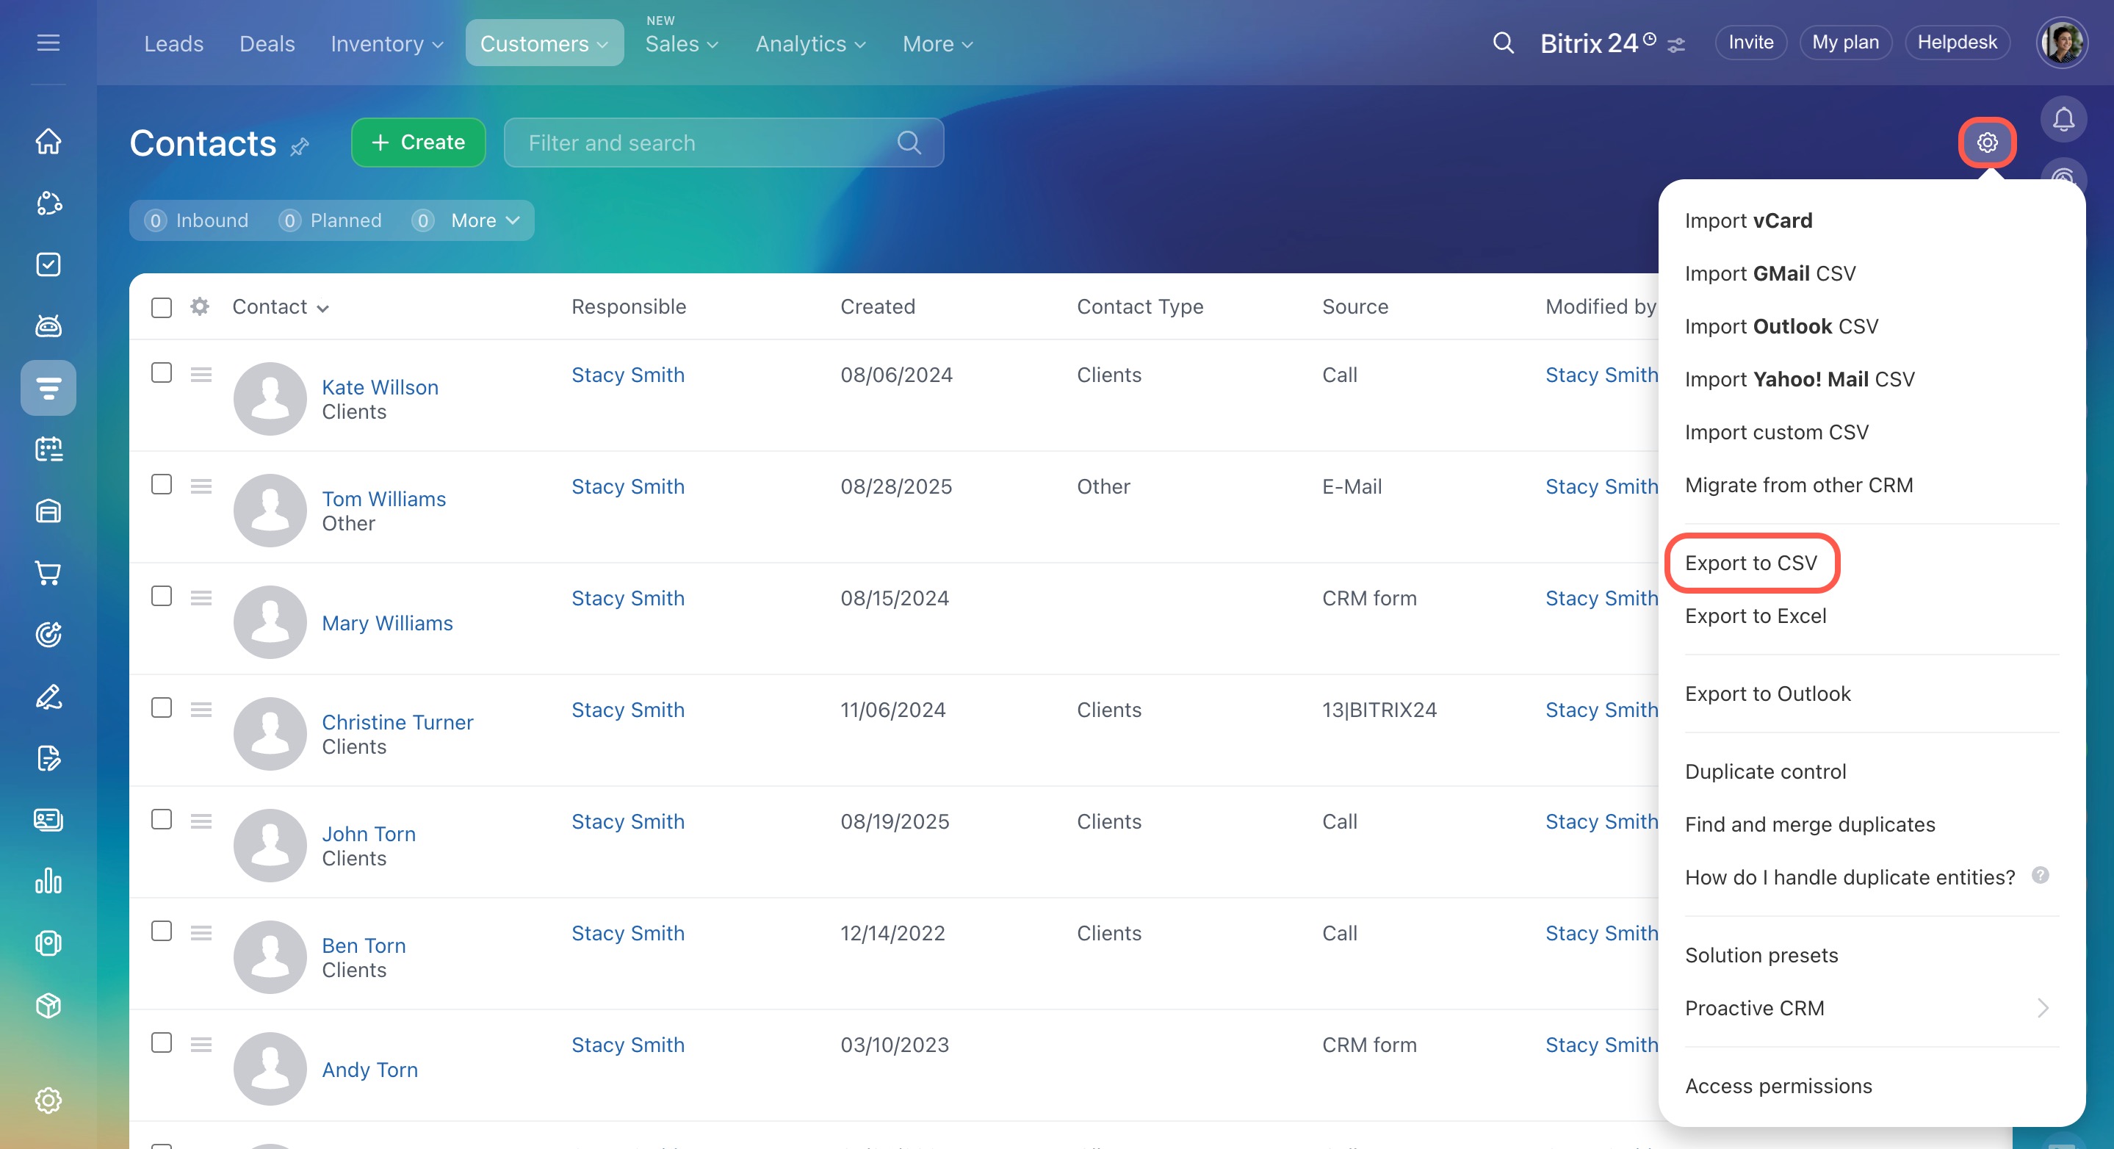Click the magnifier search icon in top bar
The image size is (2114, 1149).
point(1503,43)
